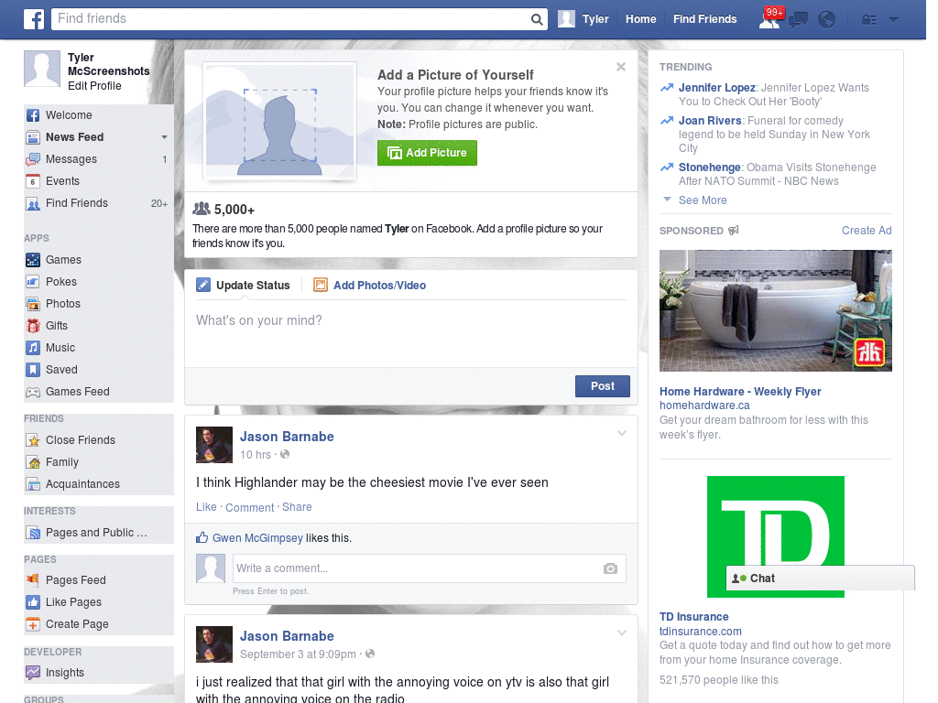Click the Music app icon
Screen dimensions: 938x703
pyautogui.click(x=33, y=348)
